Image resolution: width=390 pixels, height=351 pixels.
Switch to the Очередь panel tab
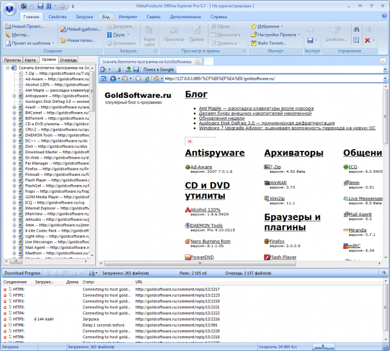[68, 60]
